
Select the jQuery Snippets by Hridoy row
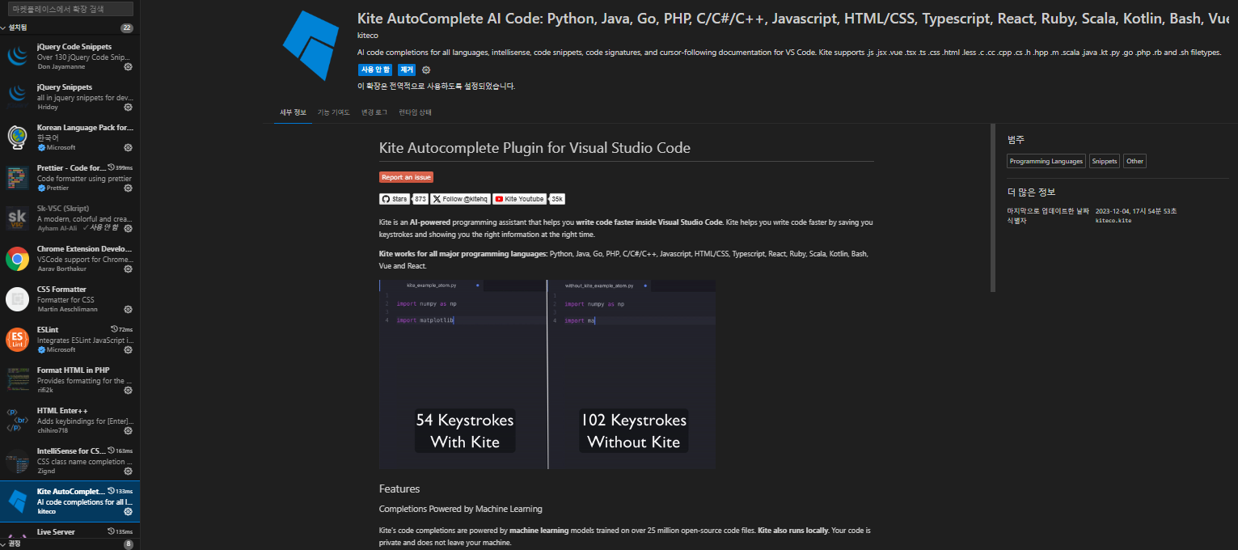(x=70, y=97)
